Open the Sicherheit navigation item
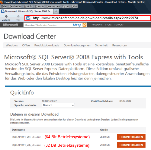This screenshot has width=151, height=150. point(101,45)
